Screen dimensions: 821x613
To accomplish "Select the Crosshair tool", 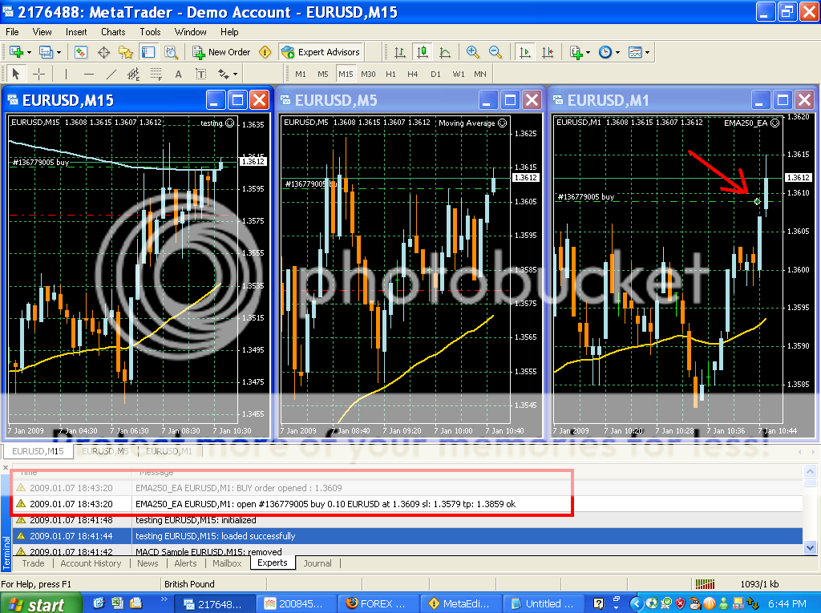I will point(38,74).
